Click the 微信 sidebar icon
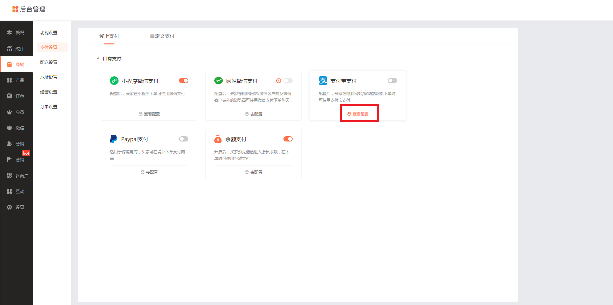The height and width of the screenshot is (305, 613). [x=10, y=128]
